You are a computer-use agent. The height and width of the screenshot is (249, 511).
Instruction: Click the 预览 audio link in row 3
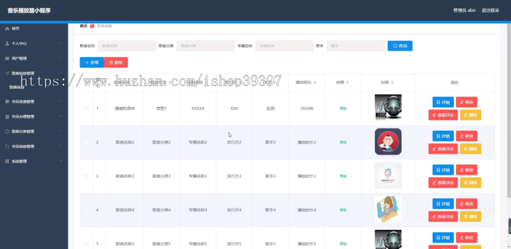click(x=343, y=176)
